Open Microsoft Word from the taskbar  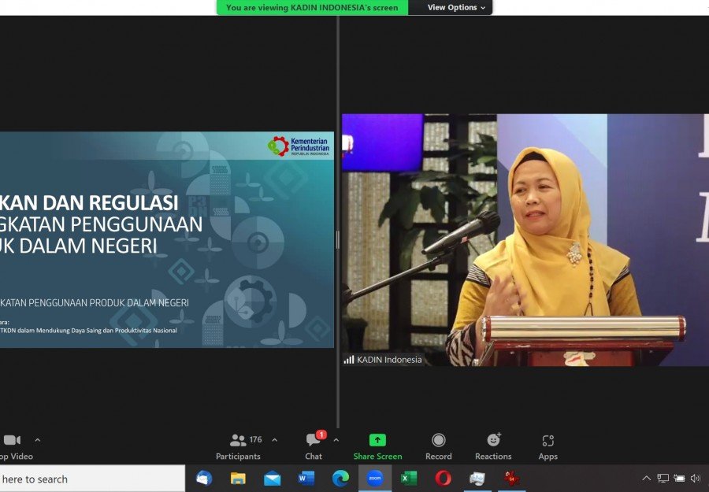(x=306, y=478)
